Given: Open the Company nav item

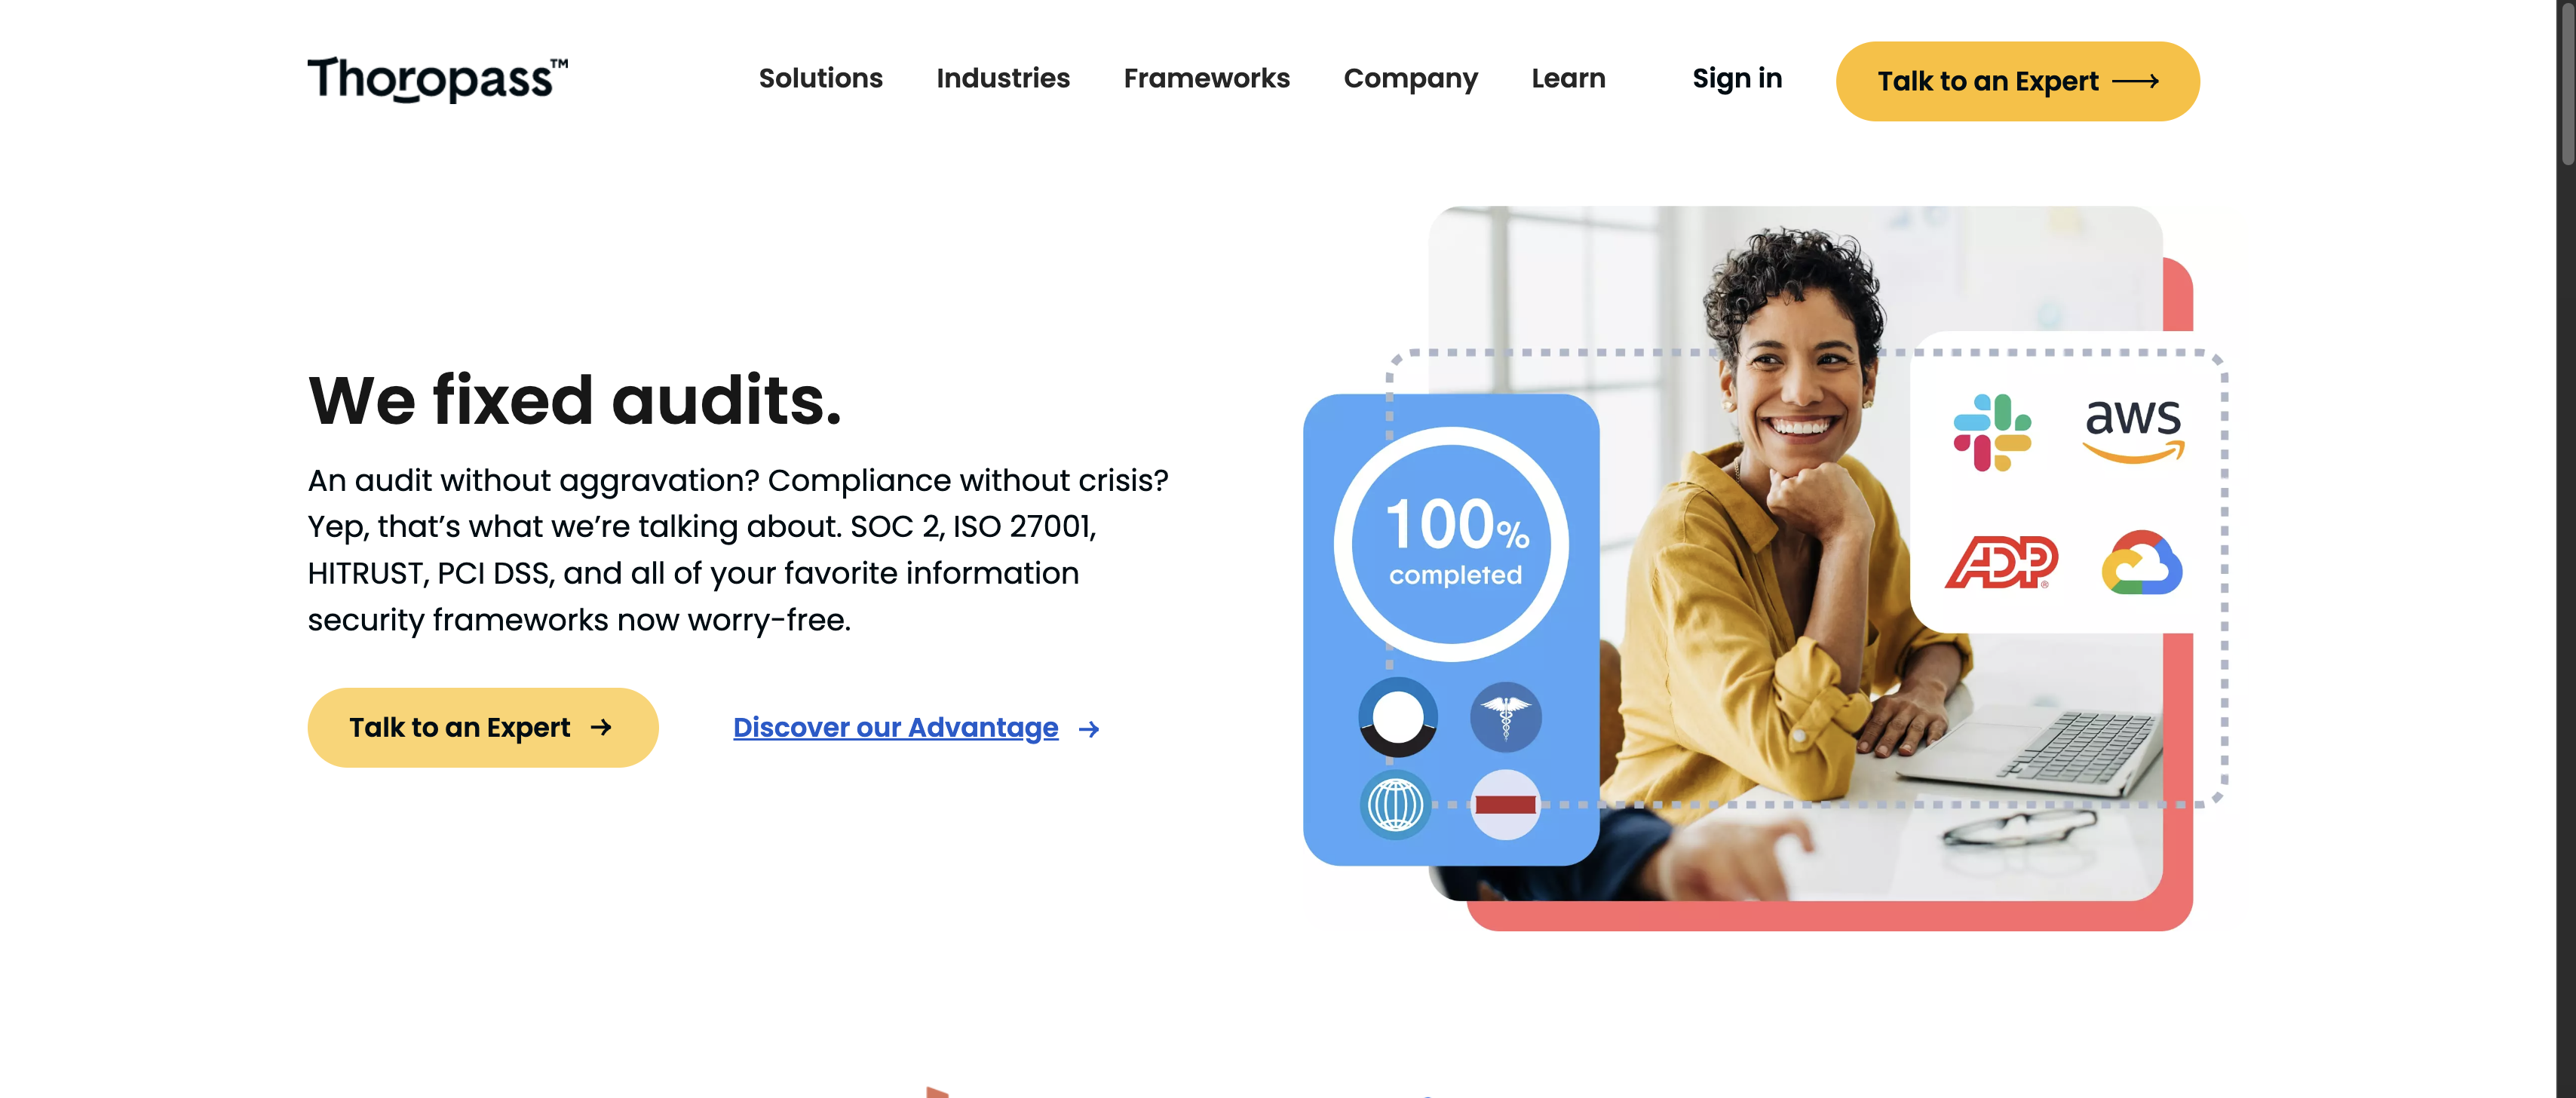Looking at the screenshot, I should (x=1410, y=79).
